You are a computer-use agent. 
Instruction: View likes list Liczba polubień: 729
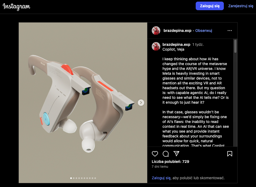[x=170, y=162]
